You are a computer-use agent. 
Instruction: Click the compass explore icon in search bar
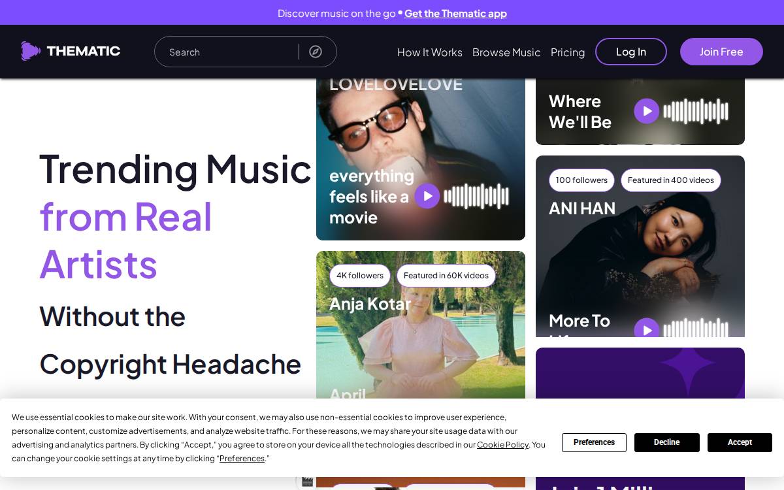tap(316, 52)
